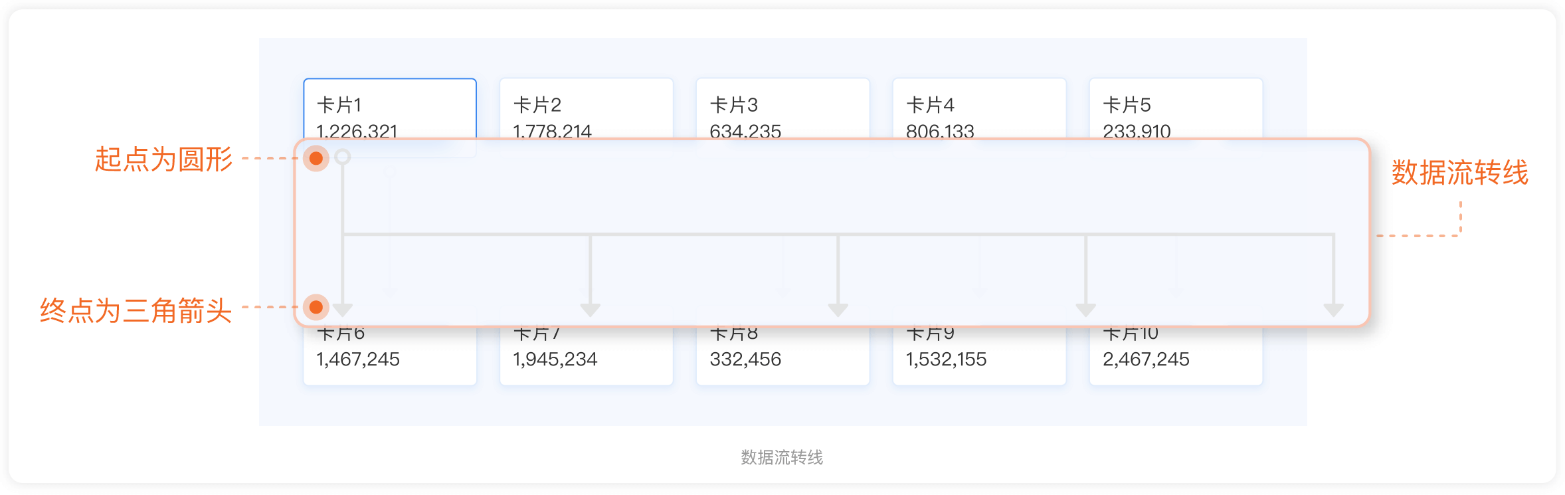Open the card showing 2,467,245

[x=1176, y=357]
